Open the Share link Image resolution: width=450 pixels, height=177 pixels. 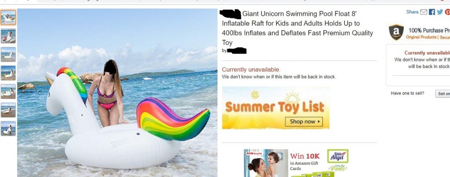pyautogui.click(x=412, y=12)
